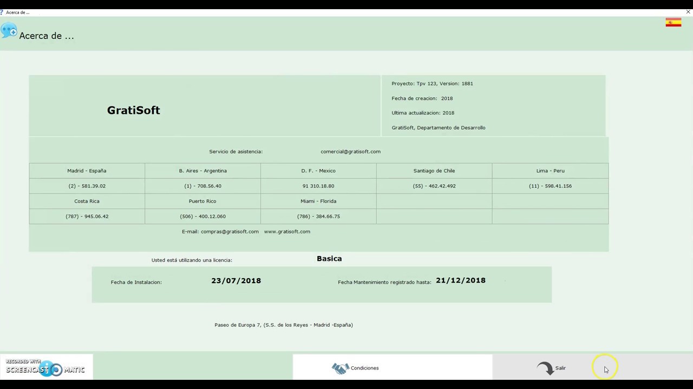Click the Fecha de creacion 2018 line
The width and height of the screenshot is (693, 389).
tap(422, 98)
